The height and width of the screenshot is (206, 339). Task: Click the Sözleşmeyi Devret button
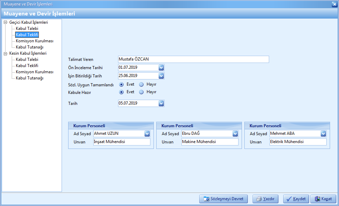(223, 199)
